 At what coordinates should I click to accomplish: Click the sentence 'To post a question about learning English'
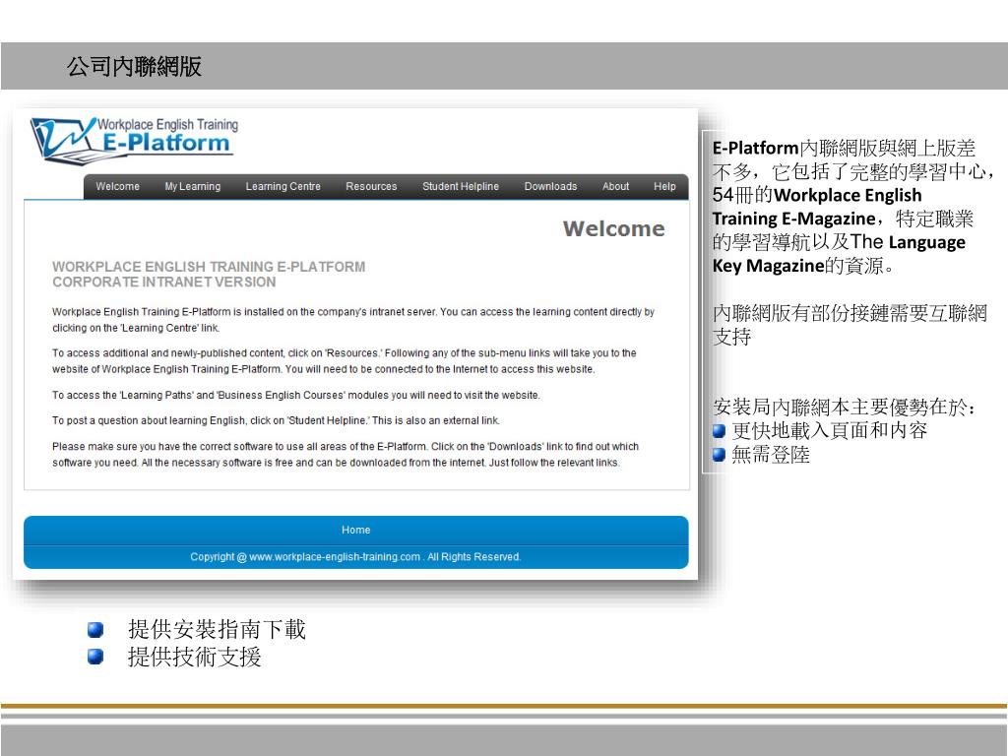coord(276,420)
